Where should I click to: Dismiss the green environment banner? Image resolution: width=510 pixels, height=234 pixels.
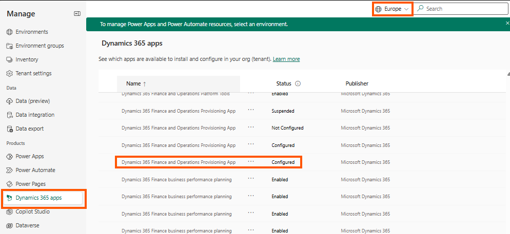coord(507,23)
